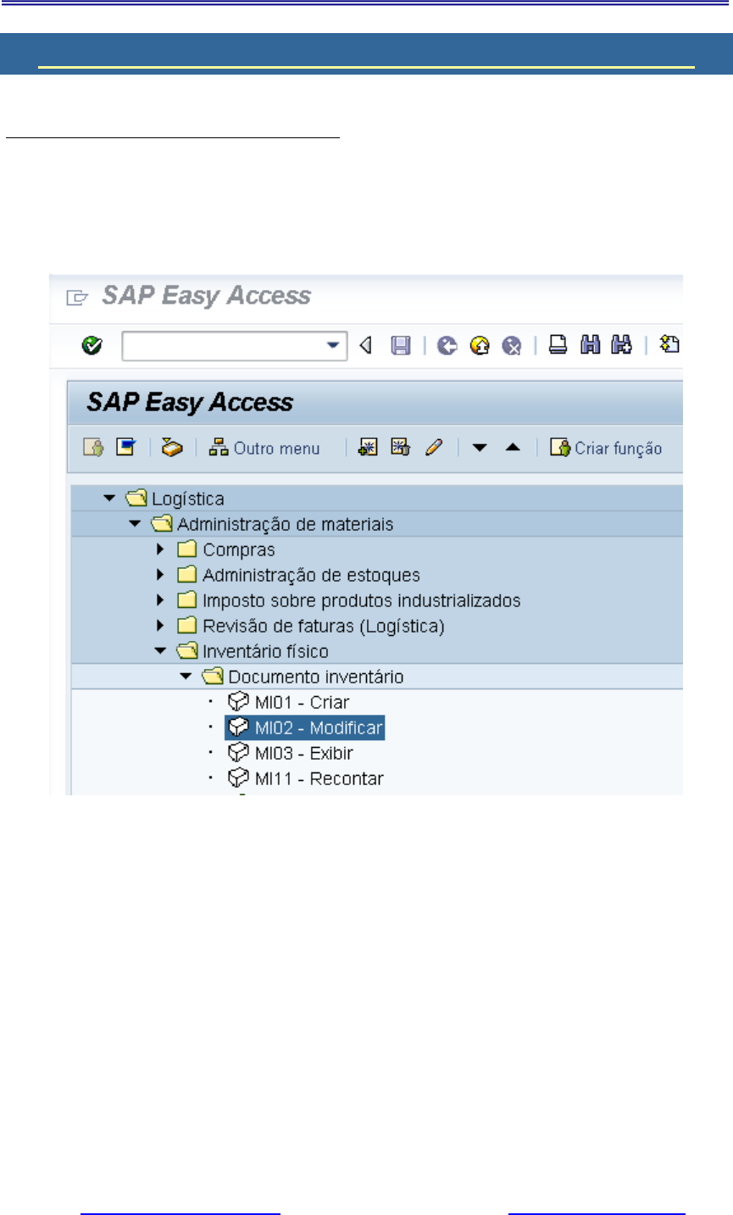
Task: Click the Find Next binoculars icon
Action: pos(622,344)
